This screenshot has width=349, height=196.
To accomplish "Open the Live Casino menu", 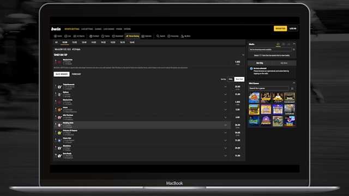I will (109, 29).
